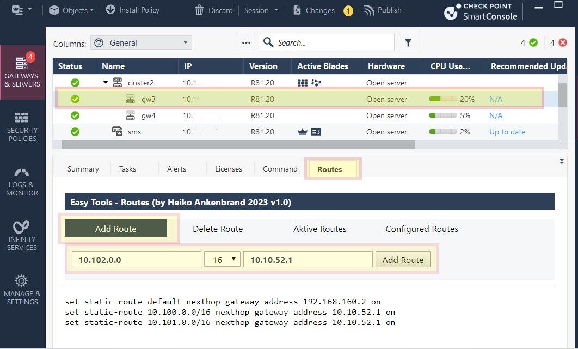Open Logs & Monitor view
Screen dimensions: 578x349
(22, 181)
